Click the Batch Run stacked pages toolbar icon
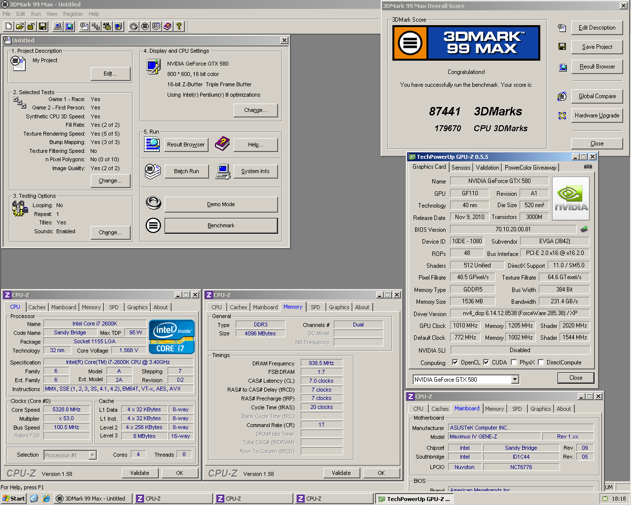The width and height of the screenshot is (631, 505). [x=156, y=26]
